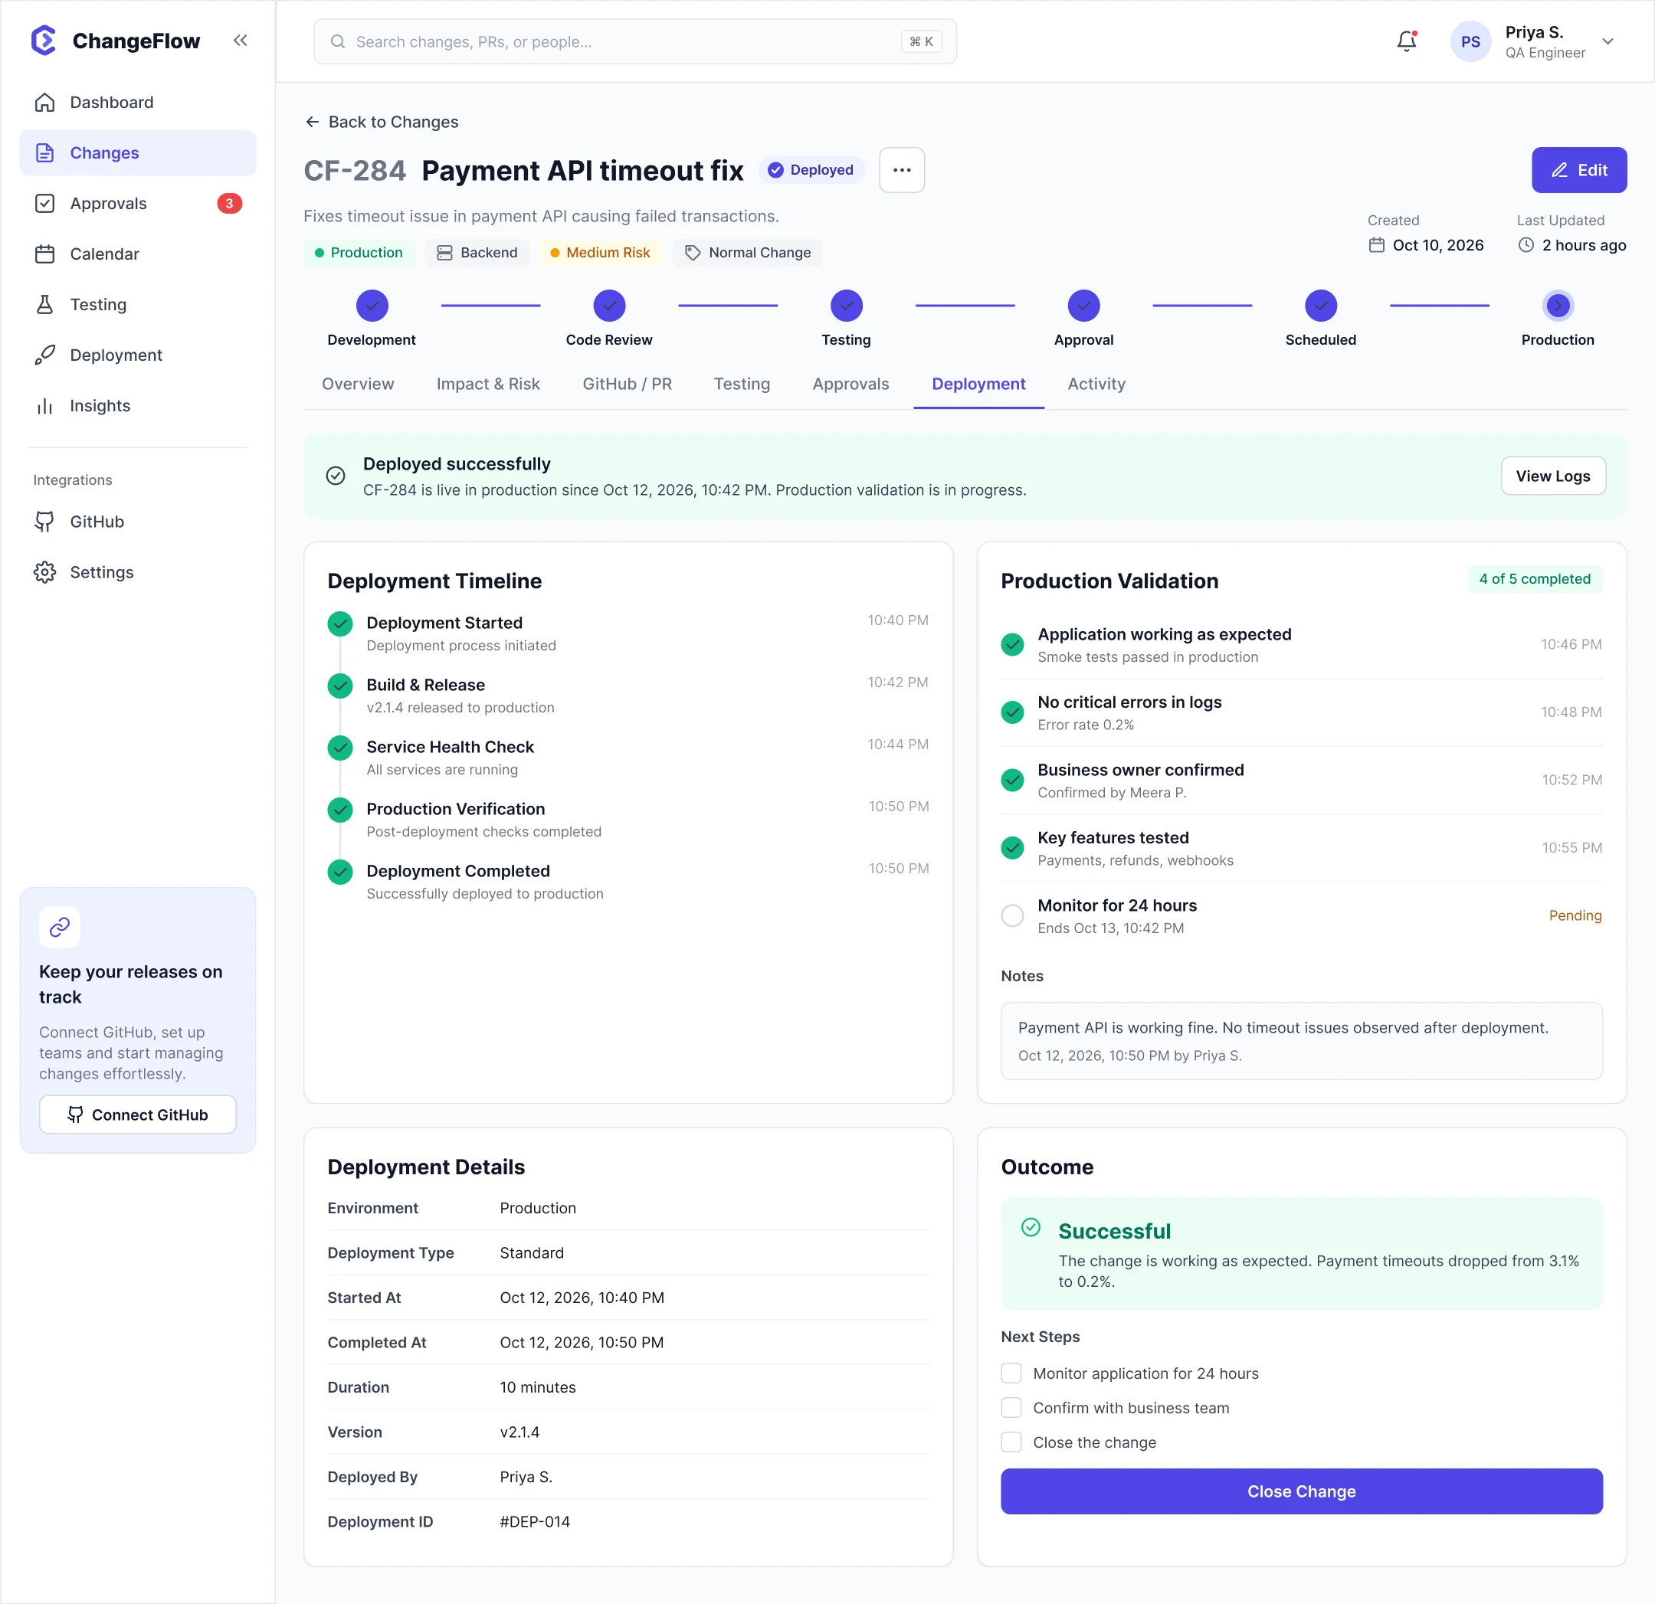
Task: Switch to the Activity tab
Action: click(x=1096, y=384)
